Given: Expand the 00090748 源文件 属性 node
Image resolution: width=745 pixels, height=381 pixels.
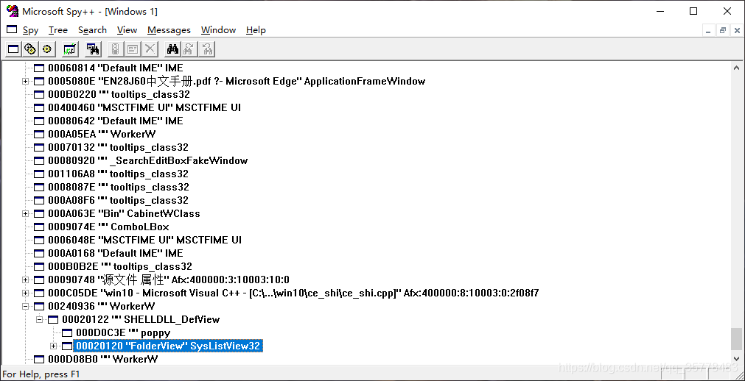Looking at the screenshot, I should coord(25,279).
